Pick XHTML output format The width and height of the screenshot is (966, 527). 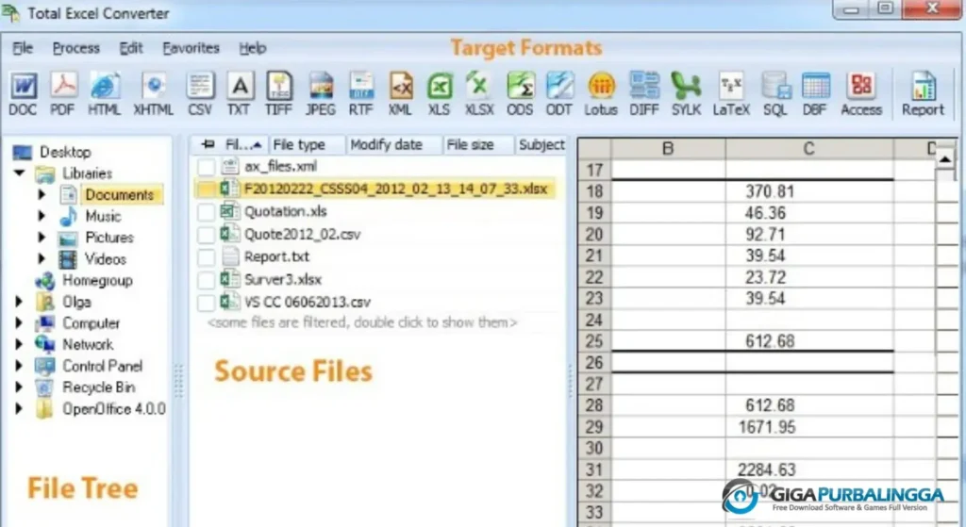[154, 93]
